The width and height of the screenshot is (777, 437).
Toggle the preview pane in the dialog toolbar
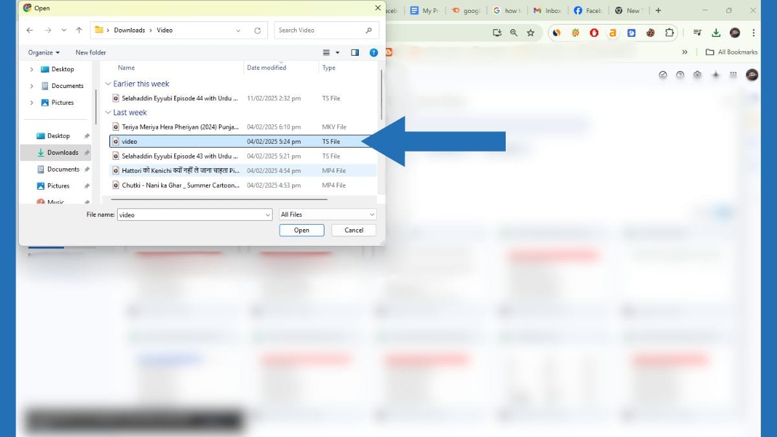click(x=355, y=52)
